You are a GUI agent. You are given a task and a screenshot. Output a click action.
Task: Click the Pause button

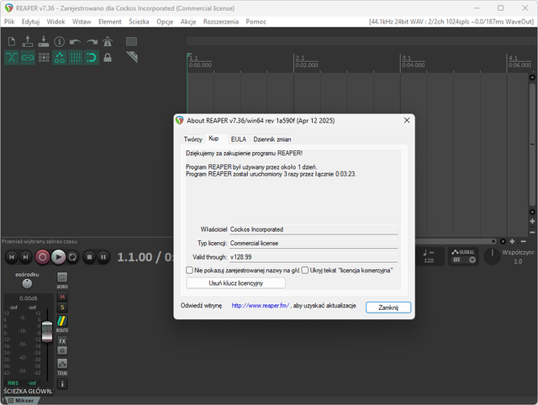tap(103, 257)
